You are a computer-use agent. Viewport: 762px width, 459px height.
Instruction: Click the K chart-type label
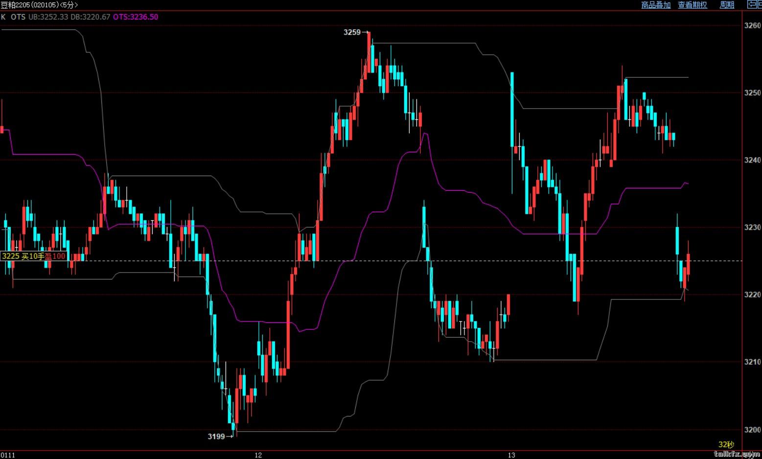coord(3,17)
